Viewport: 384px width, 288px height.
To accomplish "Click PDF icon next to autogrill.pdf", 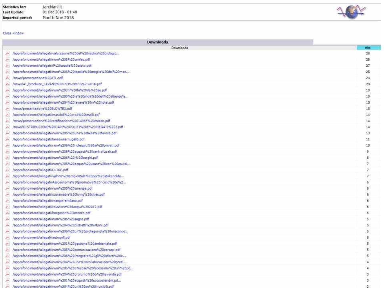I will 7,237.
